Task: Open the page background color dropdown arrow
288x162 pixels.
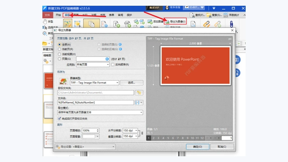Action: (x=98, y=137)
